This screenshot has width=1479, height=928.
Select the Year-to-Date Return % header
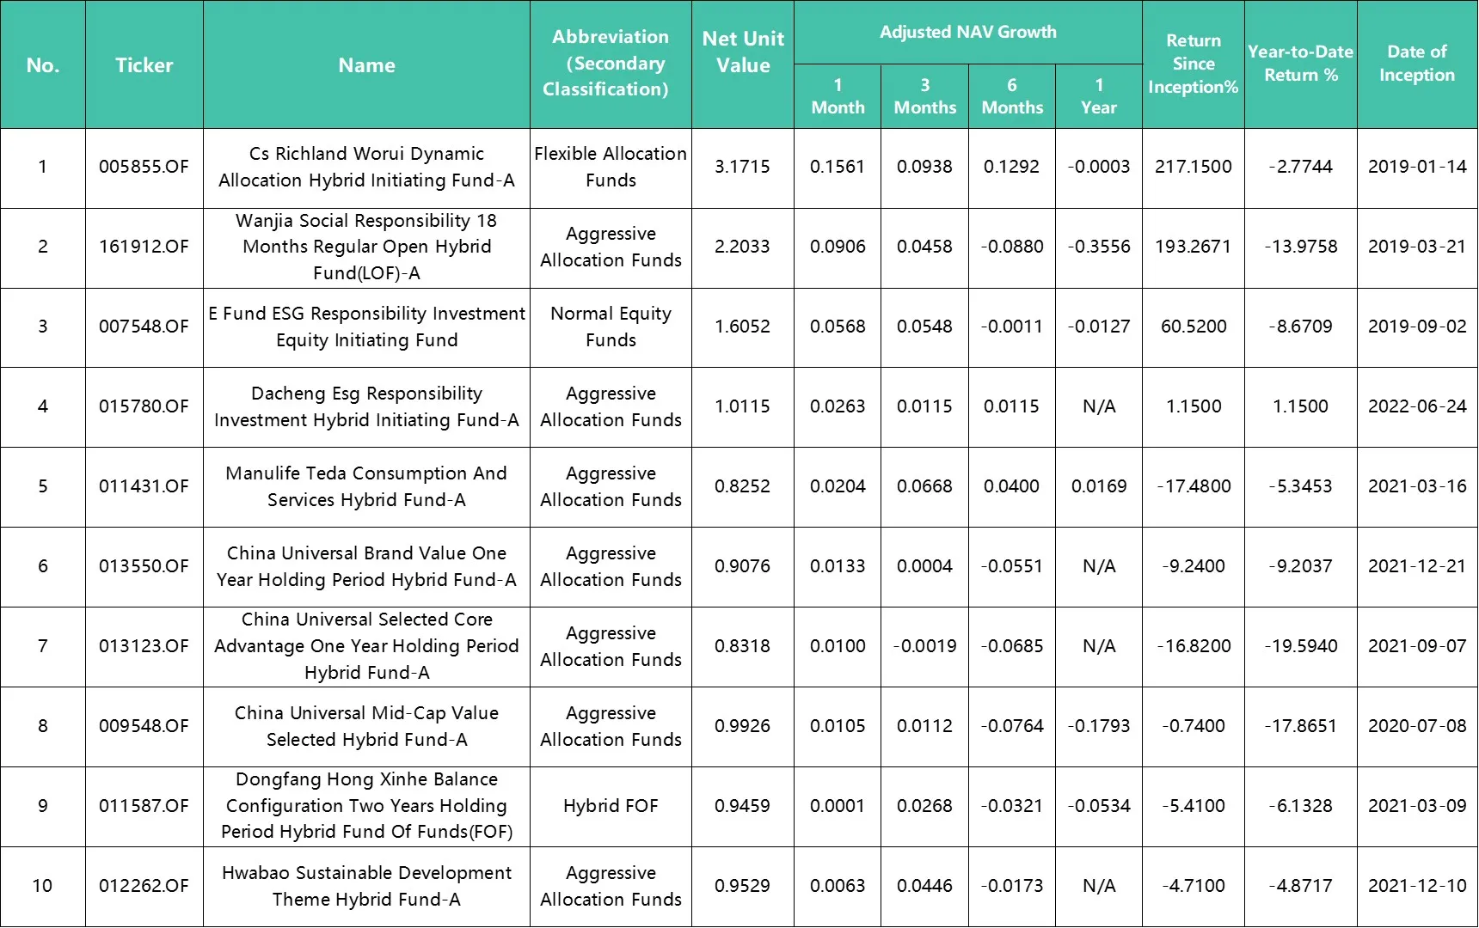coord(1300,64)
